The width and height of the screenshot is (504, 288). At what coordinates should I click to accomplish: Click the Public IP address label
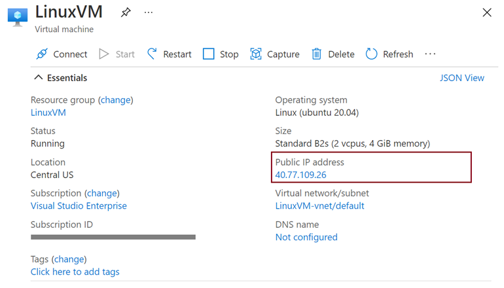pos(310,162)
